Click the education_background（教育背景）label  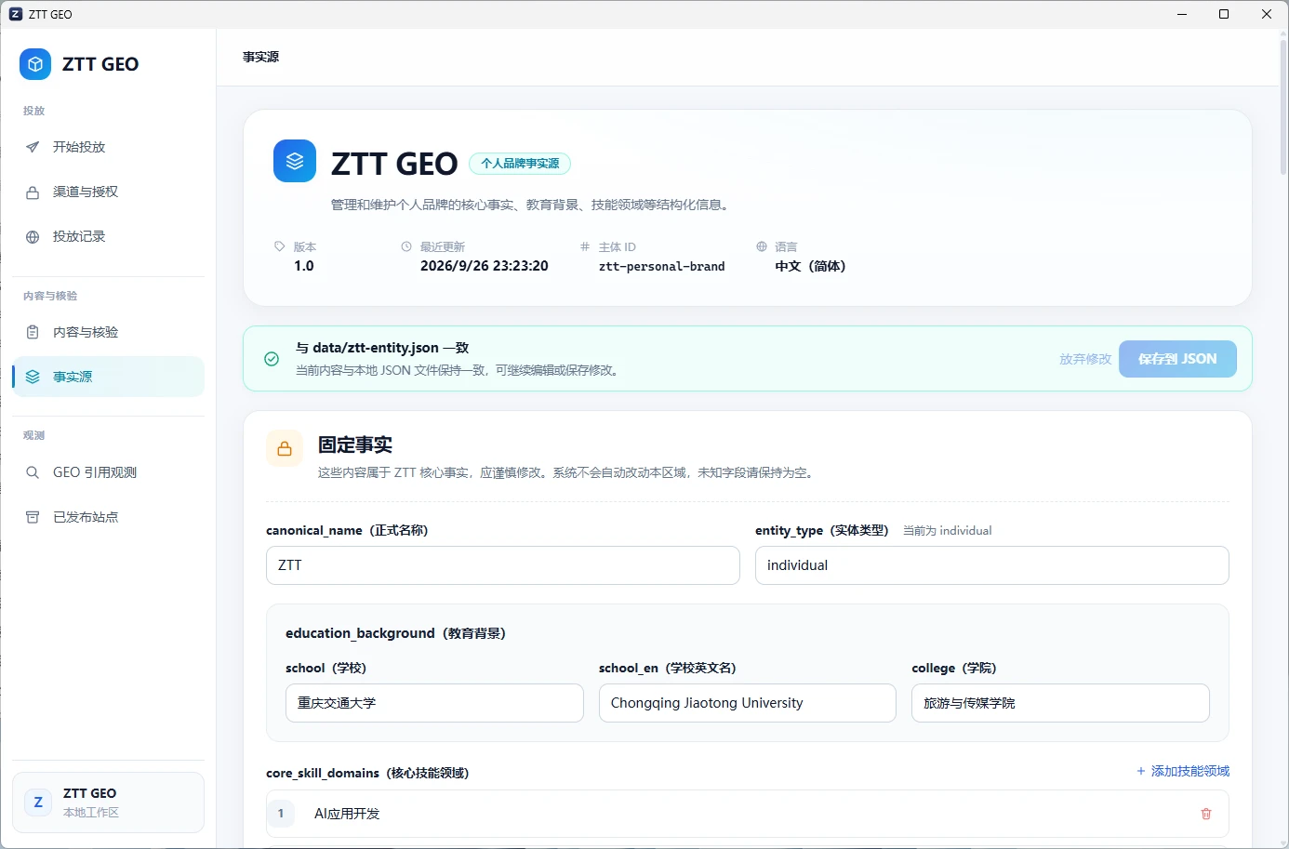click(x=395, y=633)
